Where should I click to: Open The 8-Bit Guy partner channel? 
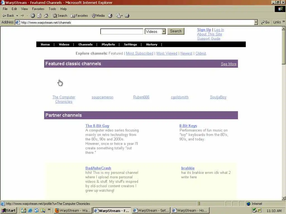(97, 126)
